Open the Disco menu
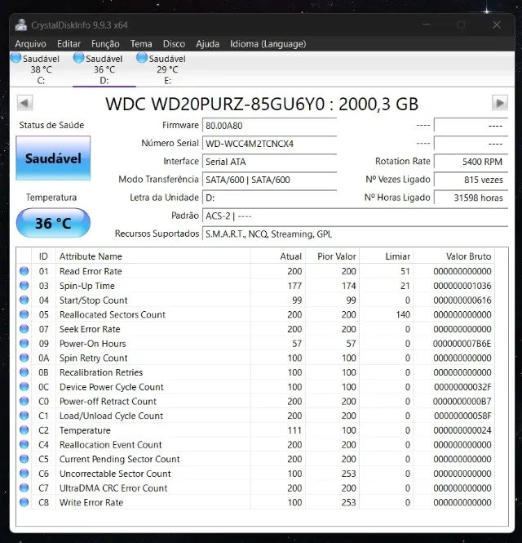This screenshot has width=522, height=543. click(174, 44)
